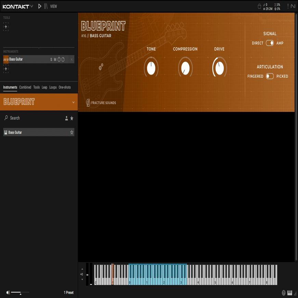This screenshot has height=298, width=298.
Task: Open the exclamation mark notifications icon
Action: click(x=288, y=6)
